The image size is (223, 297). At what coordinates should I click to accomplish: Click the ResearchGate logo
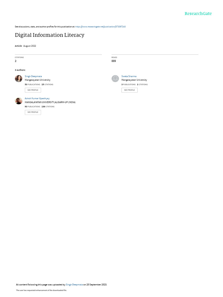click(198, 14)
